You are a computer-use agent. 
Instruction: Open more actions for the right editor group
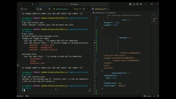(158, 9)
